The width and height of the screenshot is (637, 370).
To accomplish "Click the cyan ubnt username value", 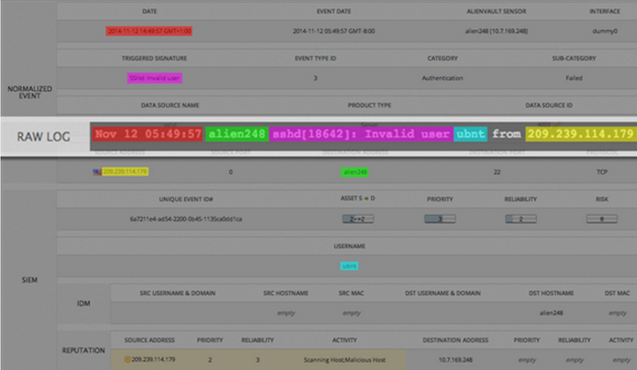I will (349, 266).
